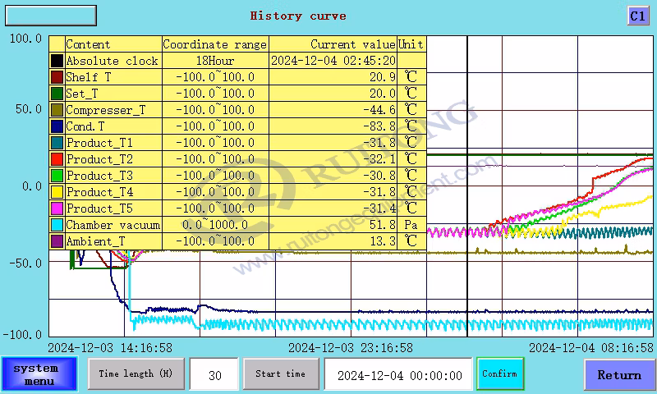Open the system menu
This screenshot has width=657, height=394.
pos(39,374)
